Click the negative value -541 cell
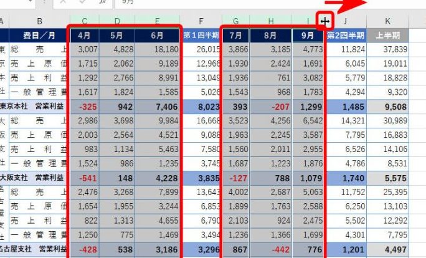The width and height of the screenshot is (426, 258). (85, 178)
